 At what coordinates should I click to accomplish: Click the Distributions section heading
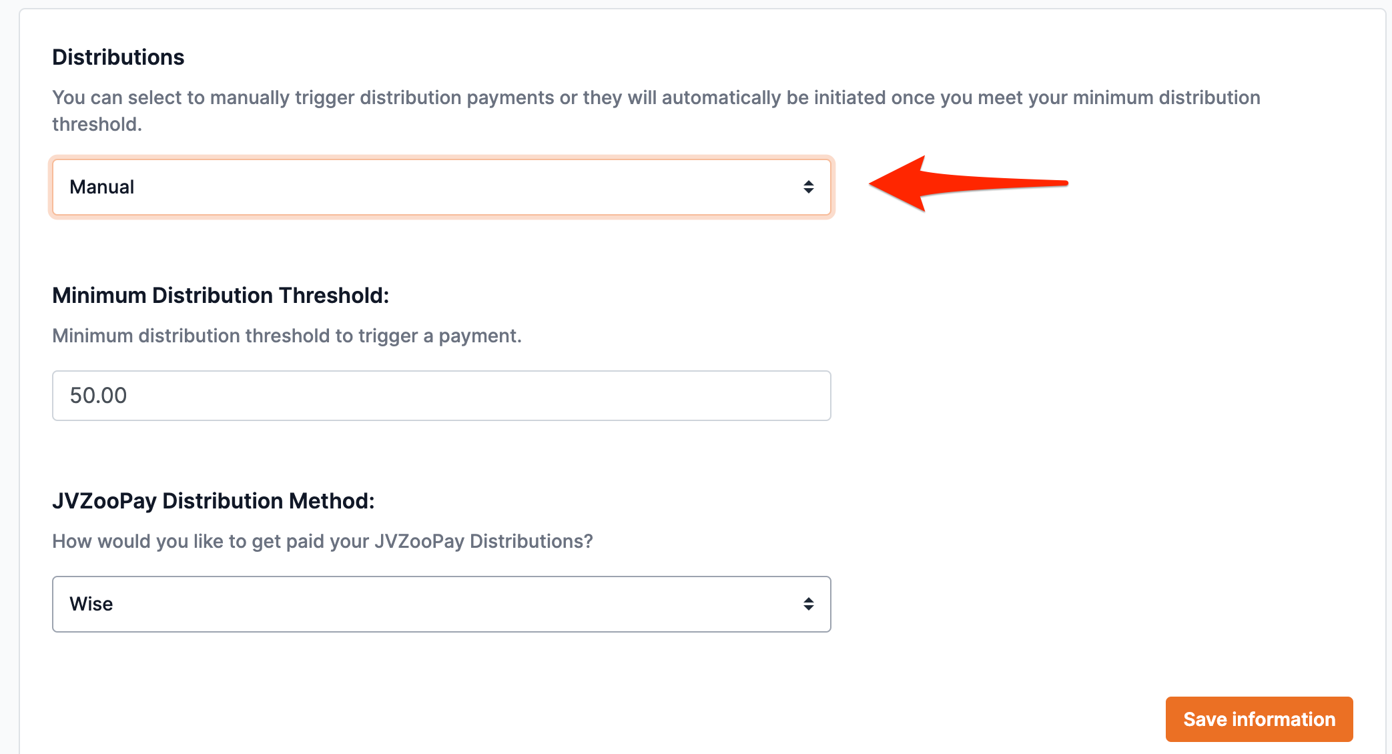[x=118, y=57]
